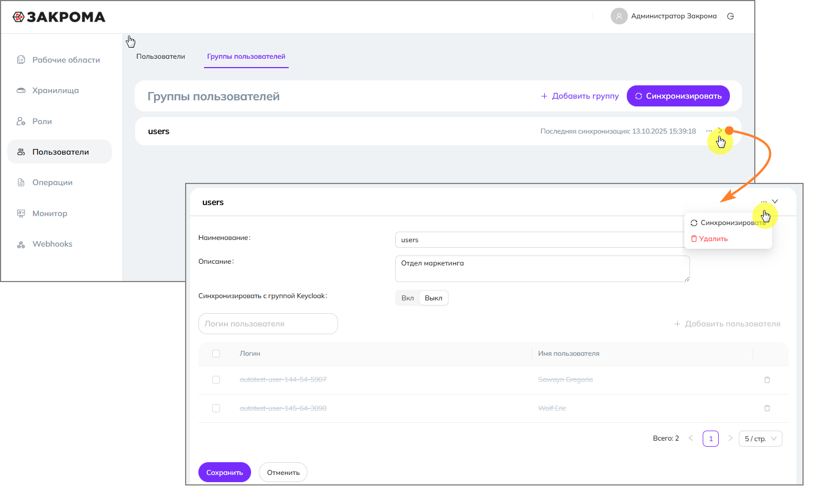Click the Добавить группу link
The width and height of the screenshot is (813, 501).
[x=580, y=96]
